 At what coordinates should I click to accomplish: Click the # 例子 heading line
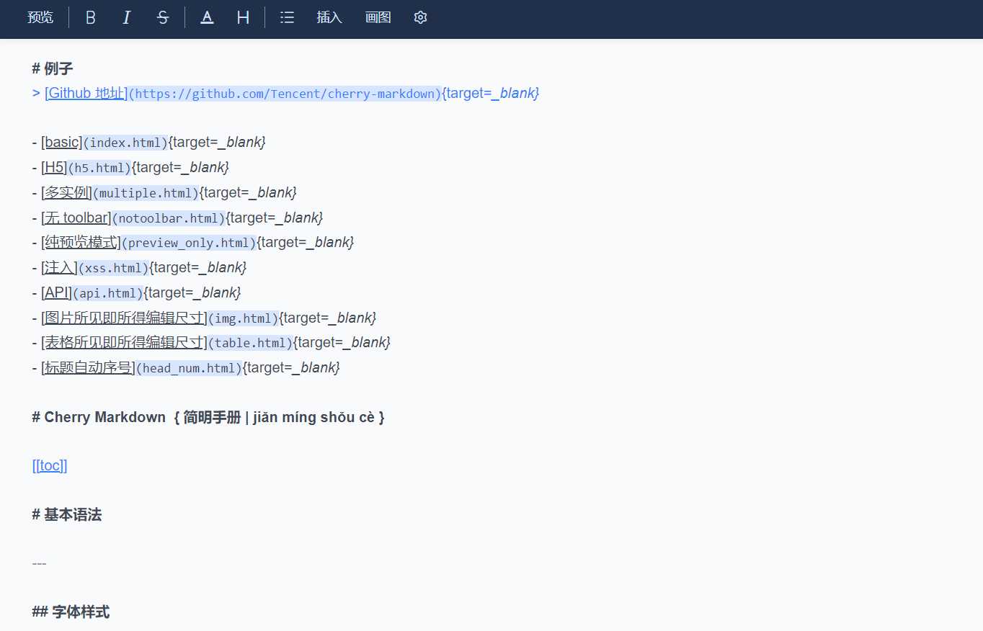tap(53, 68)
